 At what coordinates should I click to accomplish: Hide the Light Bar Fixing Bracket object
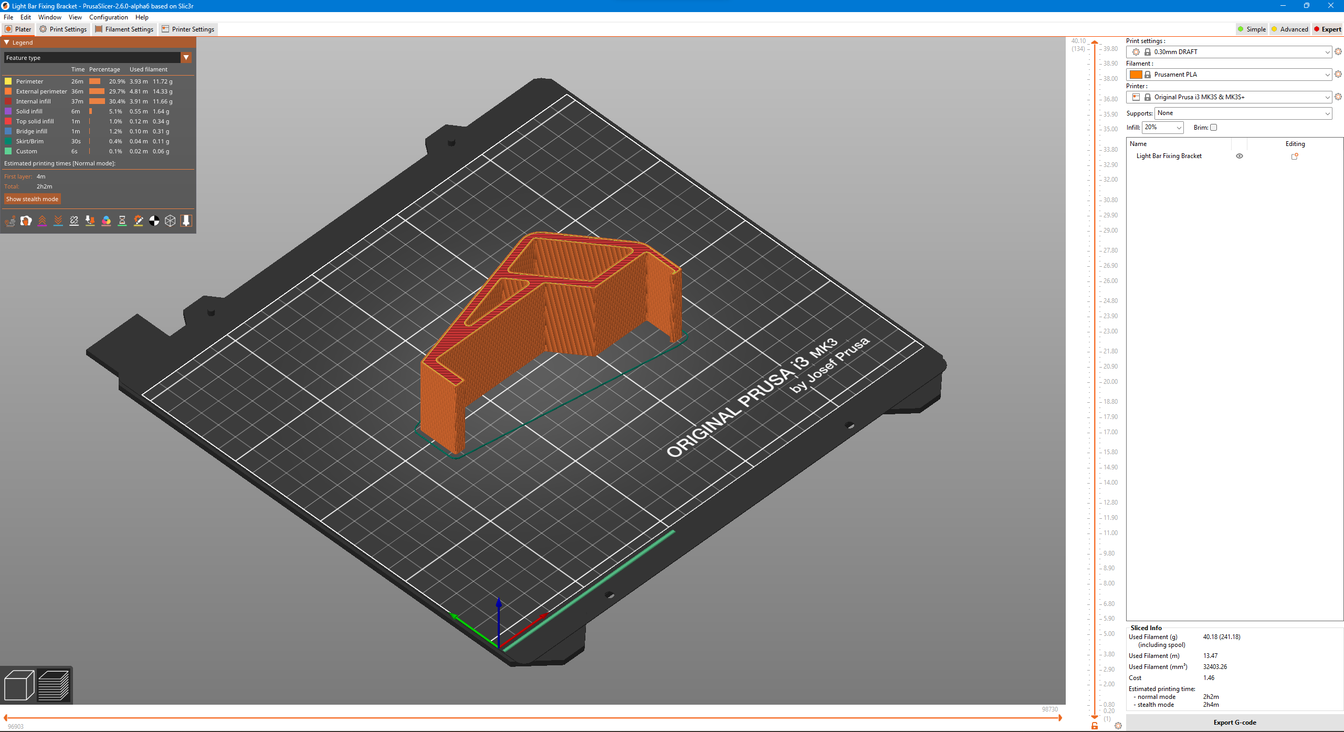point(1240,156)
